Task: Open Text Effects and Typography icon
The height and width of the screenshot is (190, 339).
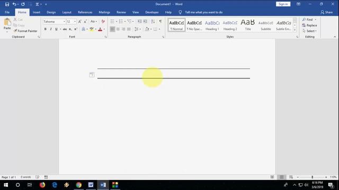Action: [84, 29]
